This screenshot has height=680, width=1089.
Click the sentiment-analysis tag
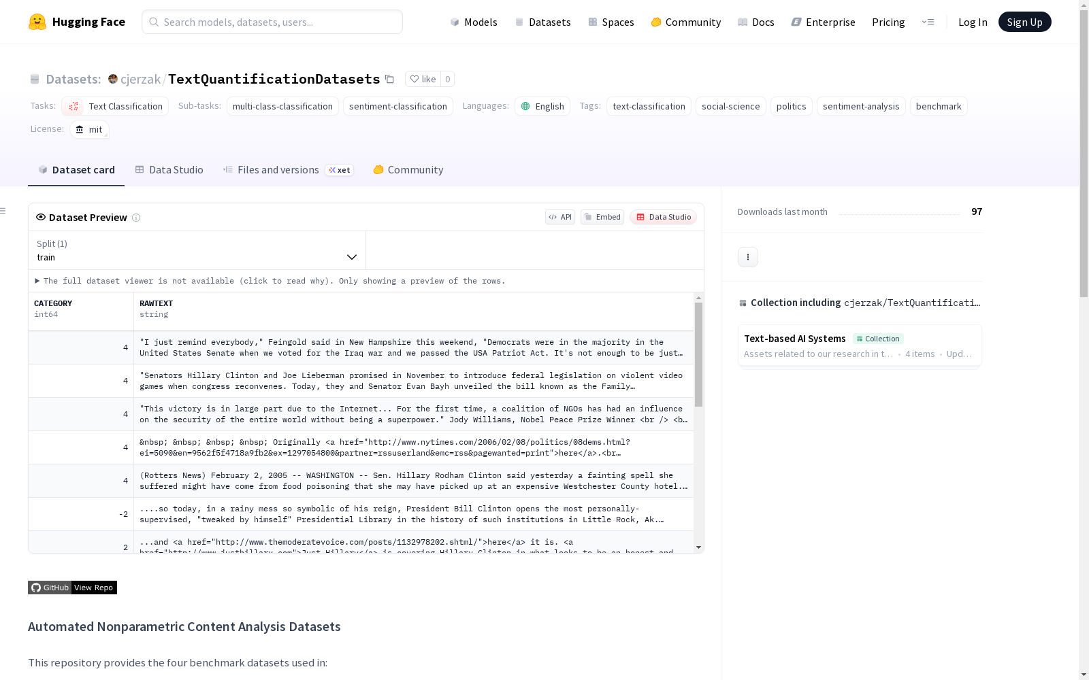[x=861, y=106]
